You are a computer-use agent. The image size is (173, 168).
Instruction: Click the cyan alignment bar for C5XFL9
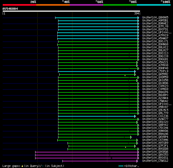coord(97,72)
